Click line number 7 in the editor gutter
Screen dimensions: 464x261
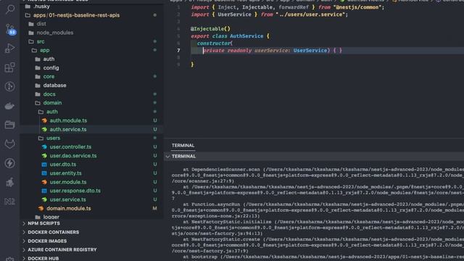pyautogui.click(x=178, y=50)
